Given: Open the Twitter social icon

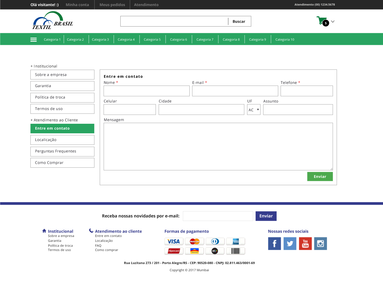Looking at the screenshot, I should tap(290, 244).
